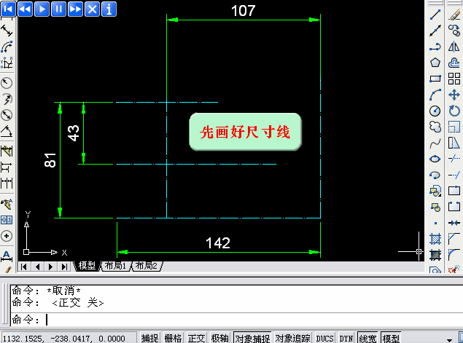The width and height of the screenshot is (463, 343).
Task: Select the Ordinate dimension tool
Action: click(7, 63)
